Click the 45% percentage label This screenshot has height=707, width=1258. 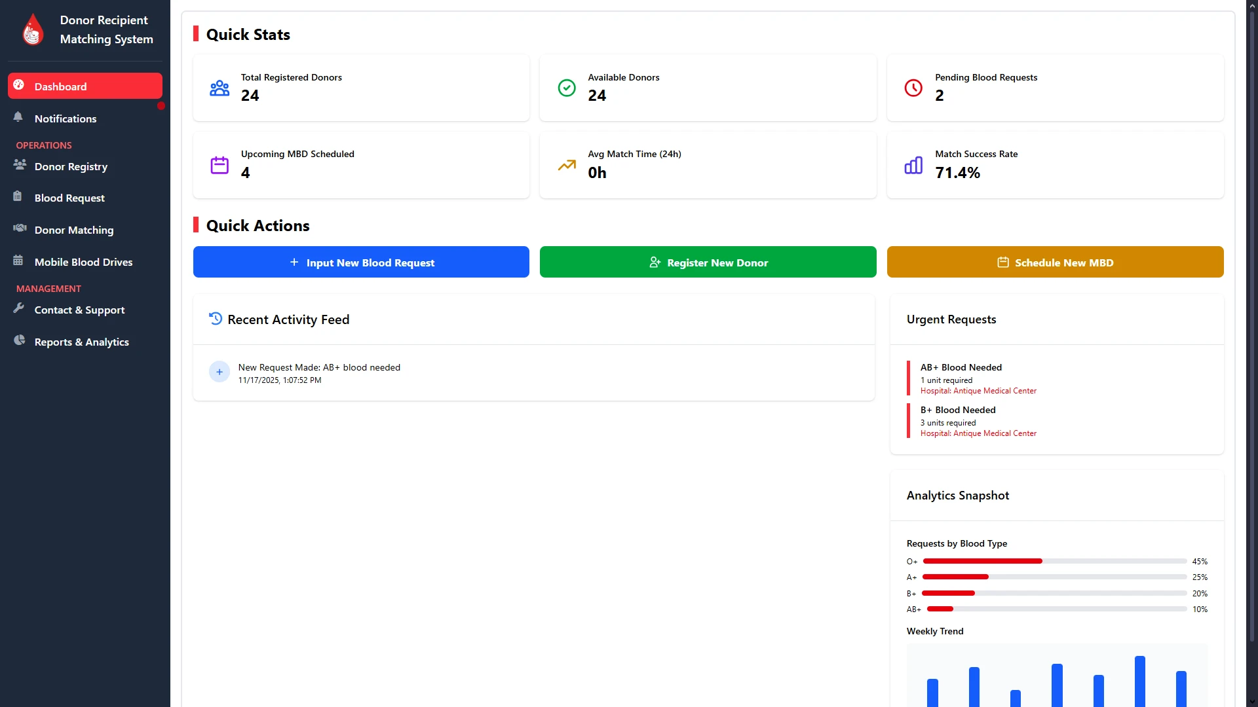(1200, 562)
